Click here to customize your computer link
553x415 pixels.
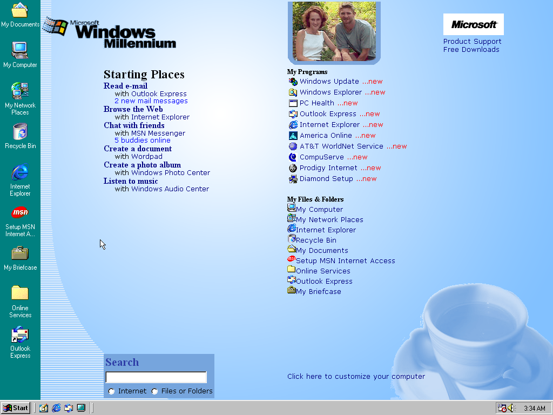[x=356, y=377]
